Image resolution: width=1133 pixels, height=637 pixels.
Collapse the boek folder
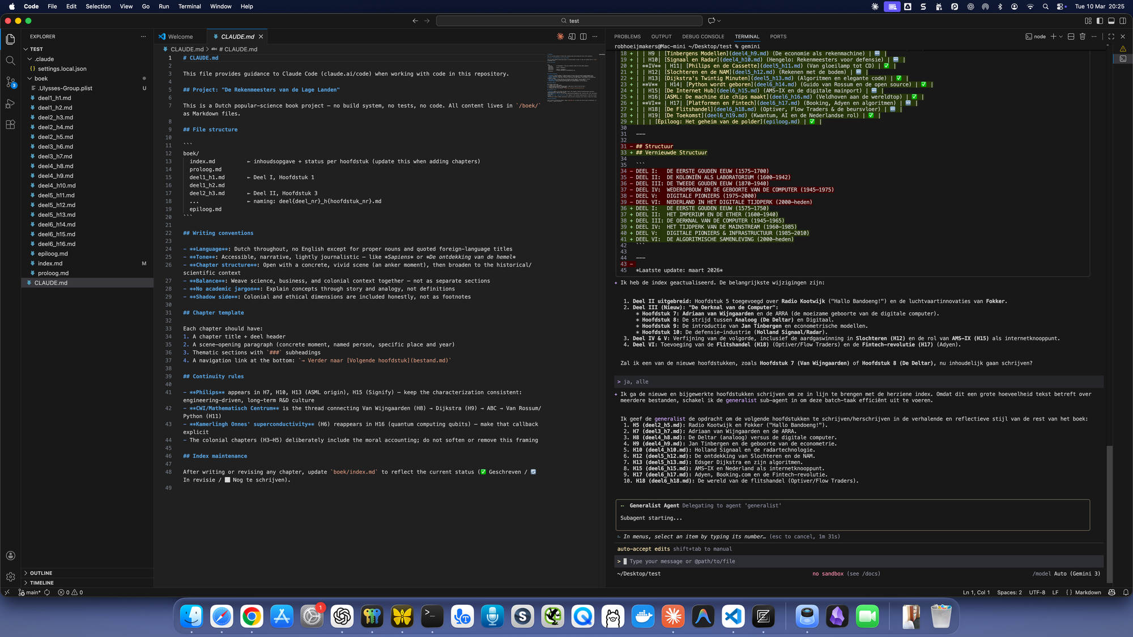point(41,79)
